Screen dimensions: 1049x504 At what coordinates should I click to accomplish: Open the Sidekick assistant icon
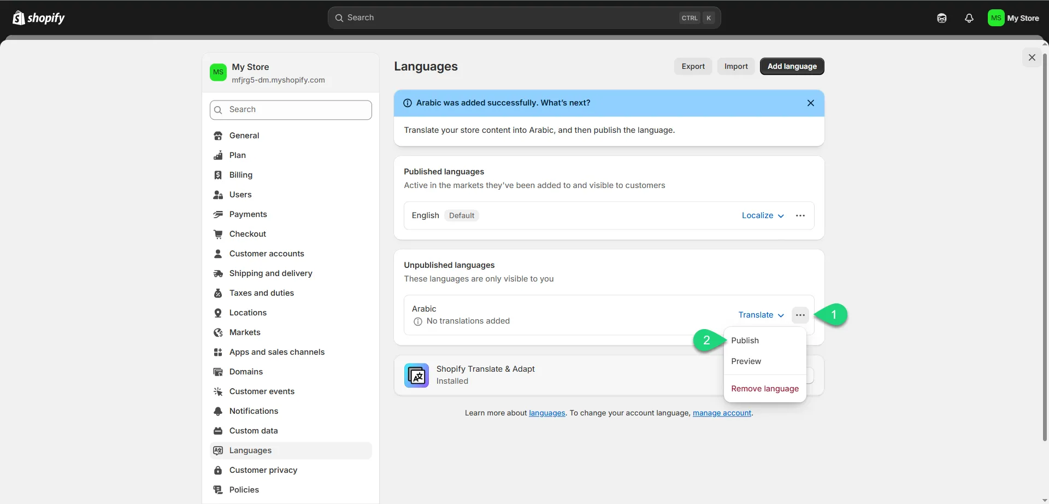[941, 18]
